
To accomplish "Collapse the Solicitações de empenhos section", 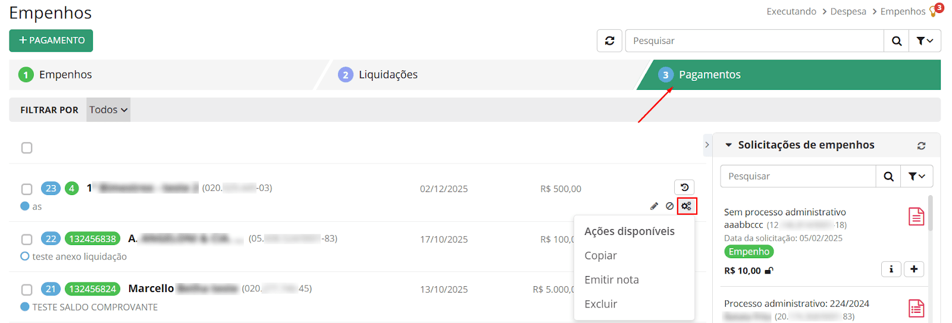I will click(728, 145).
